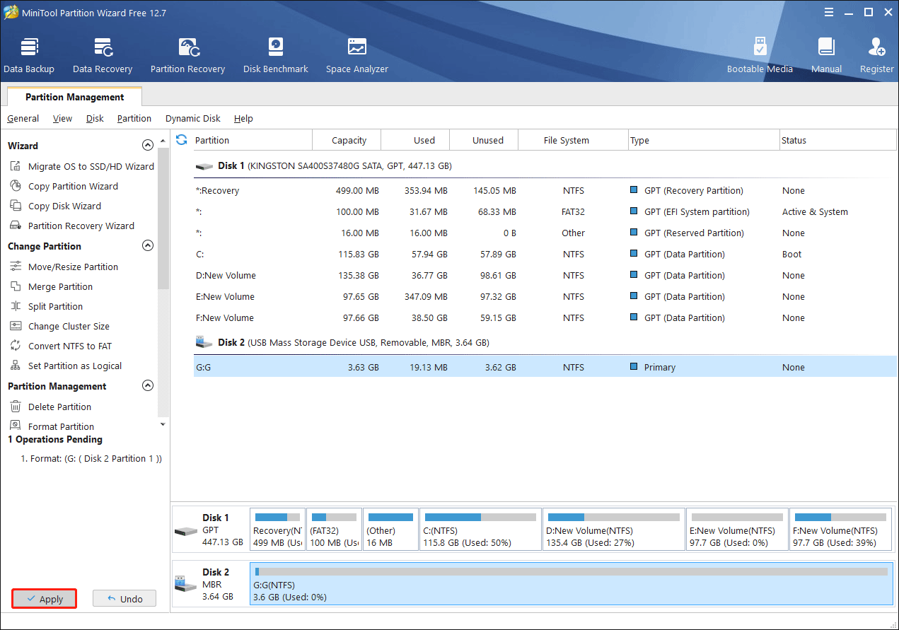The height and width of the screenshot is (630, 899).
Task: Open the hamburger menu in title bar
Action: click(x=828, y=12)
